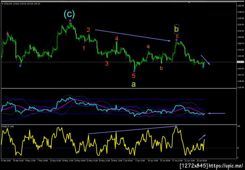The width and height of the screenshot is (245, 170).
Task: Select the orange wave 4 label
Action: (116, 39)
